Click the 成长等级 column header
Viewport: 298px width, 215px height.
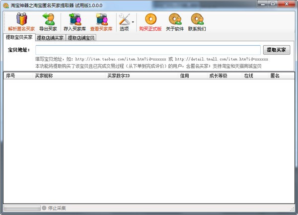[224, 76]
